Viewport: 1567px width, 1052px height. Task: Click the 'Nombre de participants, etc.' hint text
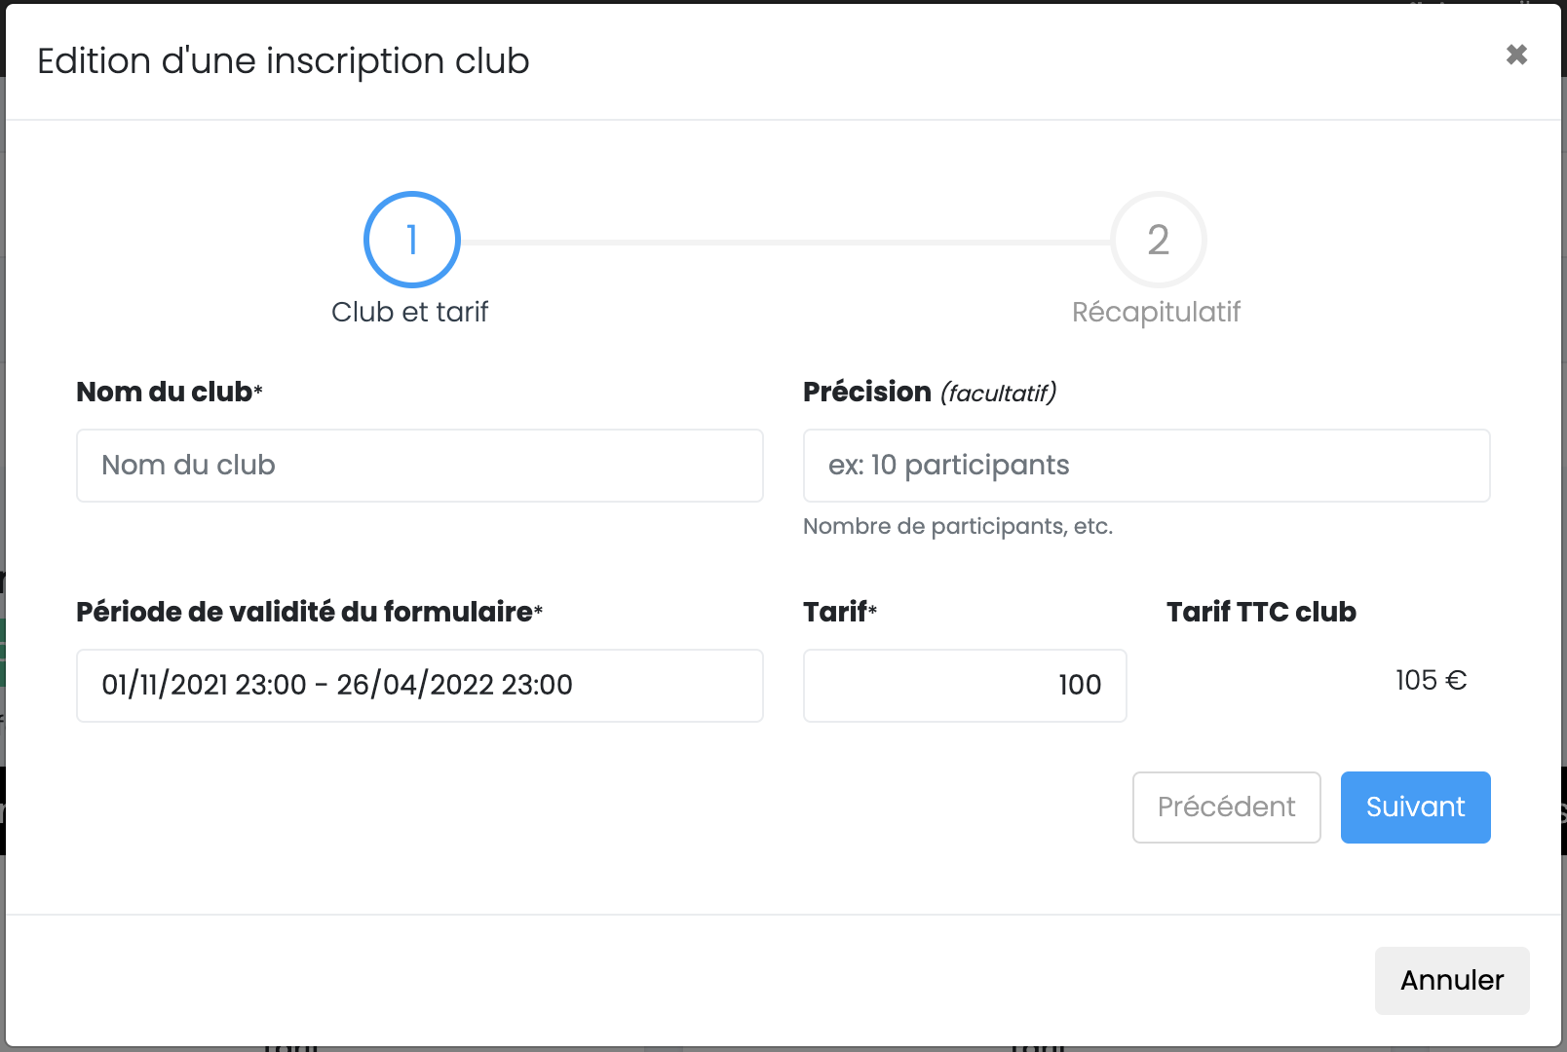point(957,526)
